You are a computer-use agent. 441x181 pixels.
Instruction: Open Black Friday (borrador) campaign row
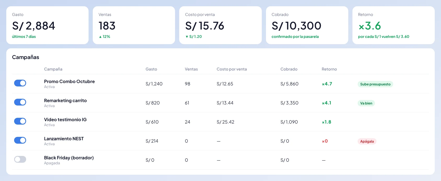coord(220,160)
